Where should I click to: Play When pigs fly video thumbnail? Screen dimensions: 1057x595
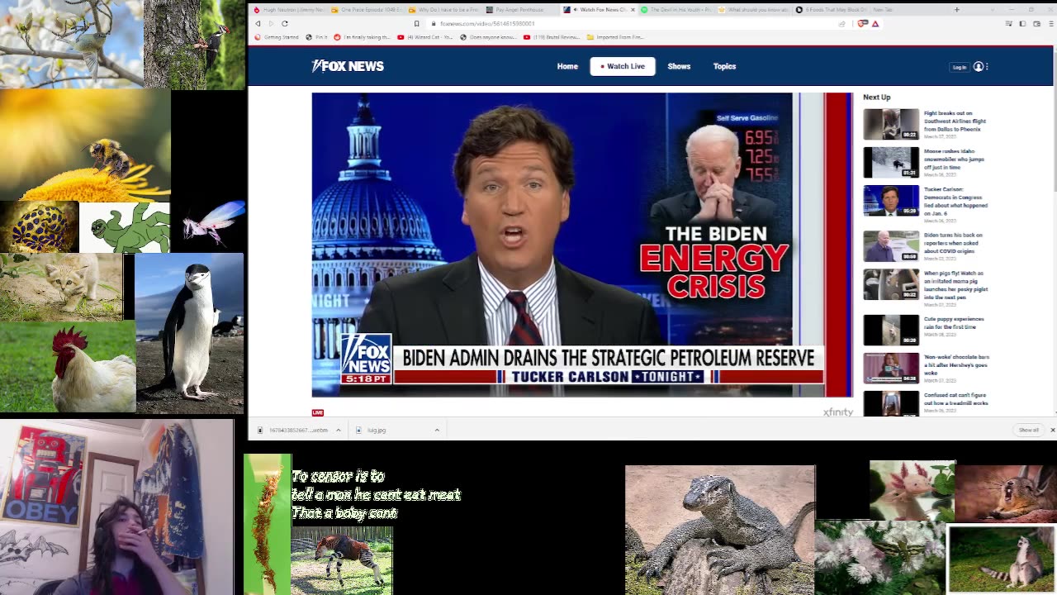[x=891, y=284]
